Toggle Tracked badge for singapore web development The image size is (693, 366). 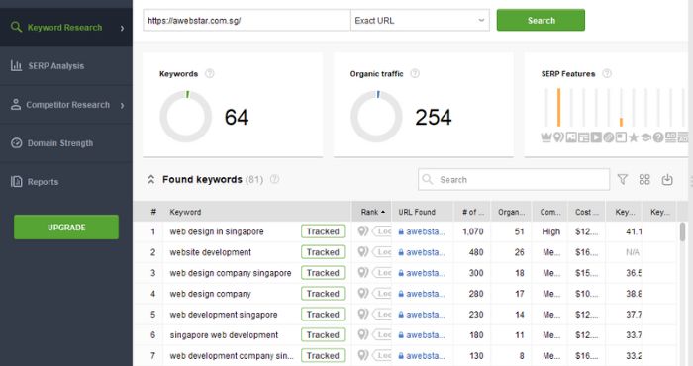pos(323,335)
